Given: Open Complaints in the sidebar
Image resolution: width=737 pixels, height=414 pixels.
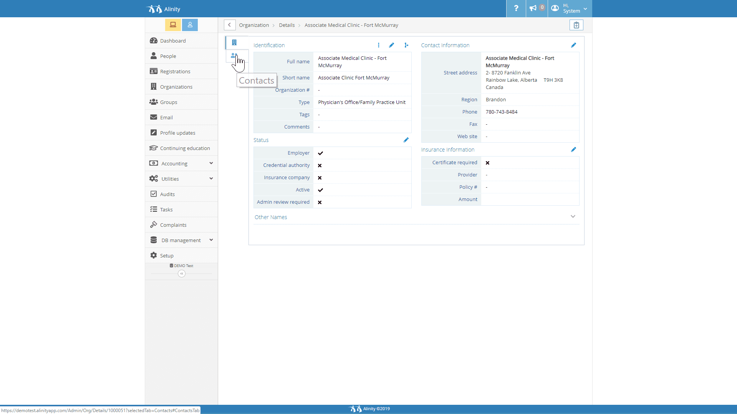Looking at the screenshot, I should [x=181, y=225].
